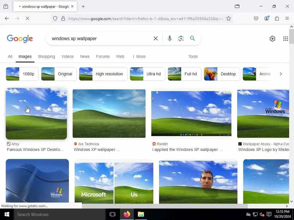Clear the search box text
Screen dimensions: 294x220
click(155, 39)
